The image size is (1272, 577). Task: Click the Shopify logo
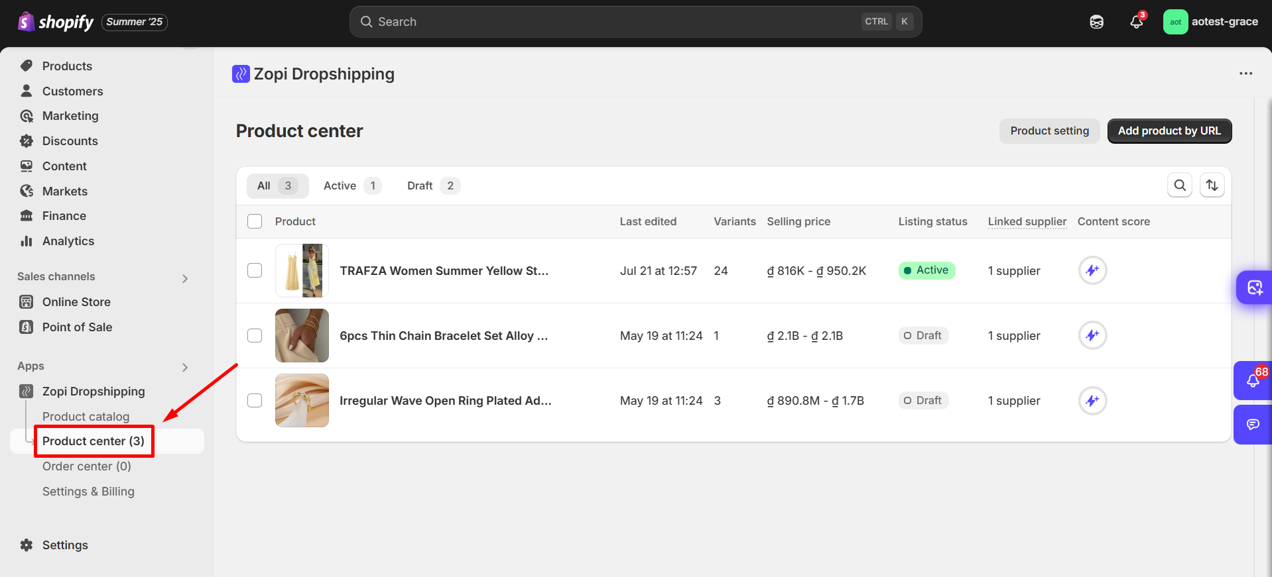56,22
